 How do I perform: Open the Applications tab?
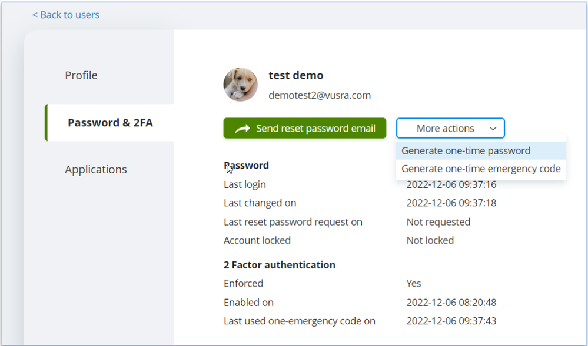(96, 169)
